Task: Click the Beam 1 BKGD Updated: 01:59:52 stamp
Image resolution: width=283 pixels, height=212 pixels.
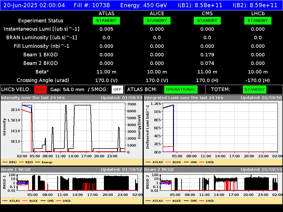Action: click(x=121, y=170)
